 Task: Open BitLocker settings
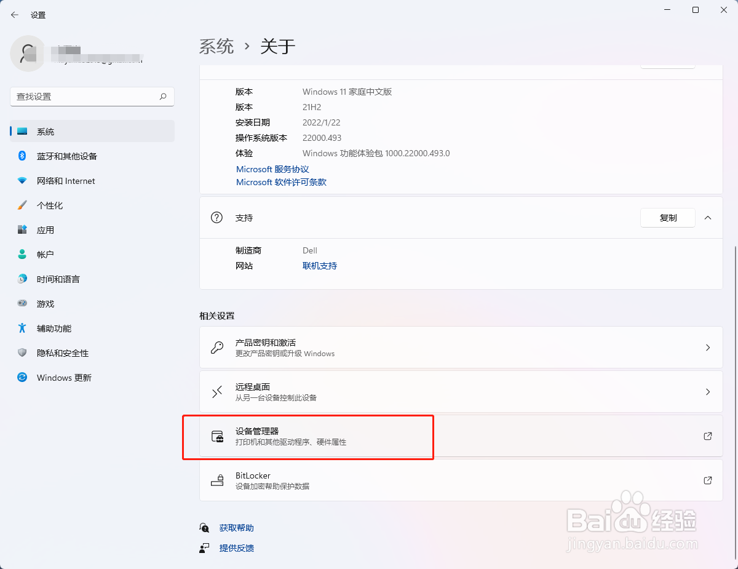pyautogui.click(x=461, y=480)
